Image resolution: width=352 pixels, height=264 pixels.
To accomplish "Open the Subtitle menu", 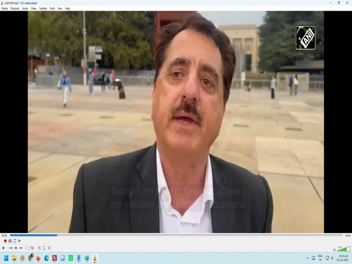I will (43, 8).
